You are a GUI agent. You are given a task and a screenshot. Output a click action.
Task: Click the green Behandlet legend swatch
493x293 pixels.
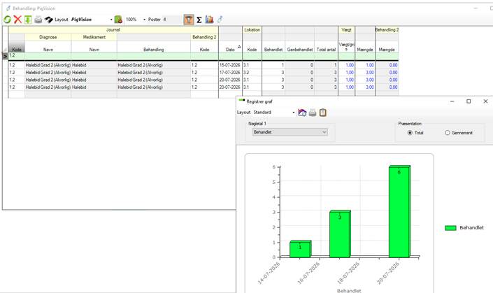pyautogui.click(x=450, y=228)
